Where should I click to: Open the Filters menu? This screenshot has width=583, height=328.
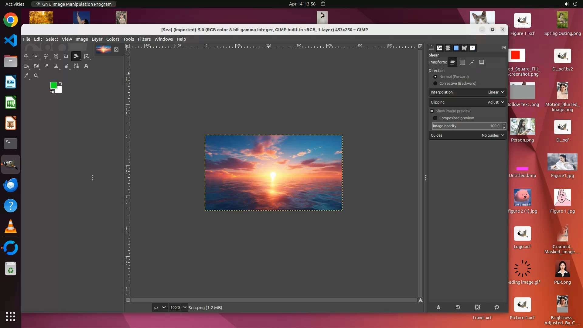[x=144, y=39]
